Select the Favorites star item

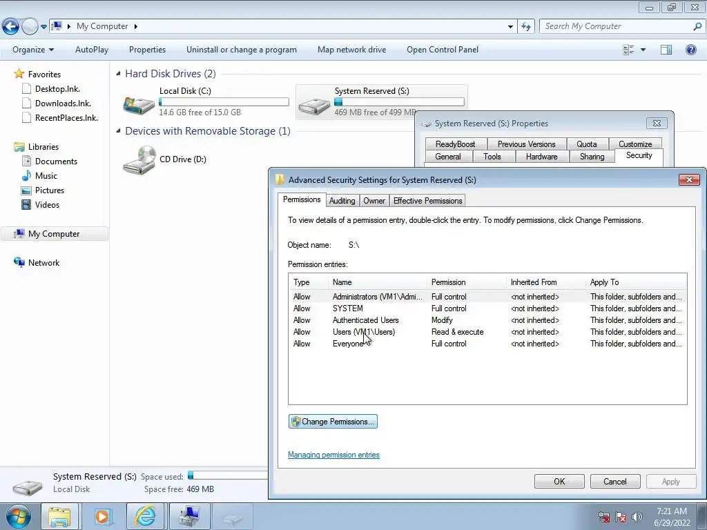[37, 74]
